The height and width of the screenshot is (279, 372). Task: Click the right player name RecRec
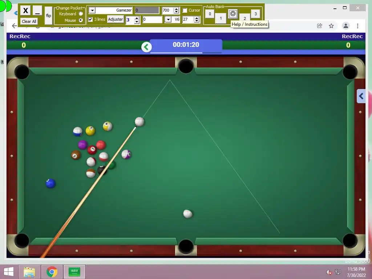pos(352,36)
